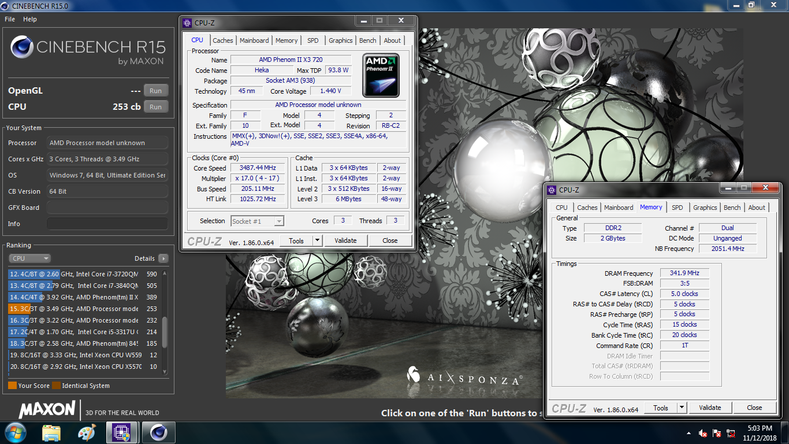Click the CPU-Z title bar icon of the Memory window
The image size is (789, 444).
click(x=552, y=190)
